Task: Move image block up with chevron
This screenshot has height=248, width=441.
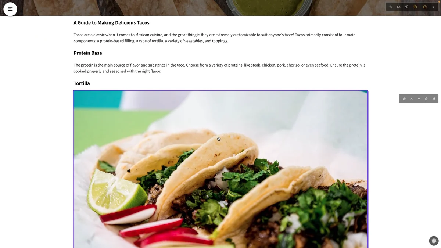Action: pos(412,99)
